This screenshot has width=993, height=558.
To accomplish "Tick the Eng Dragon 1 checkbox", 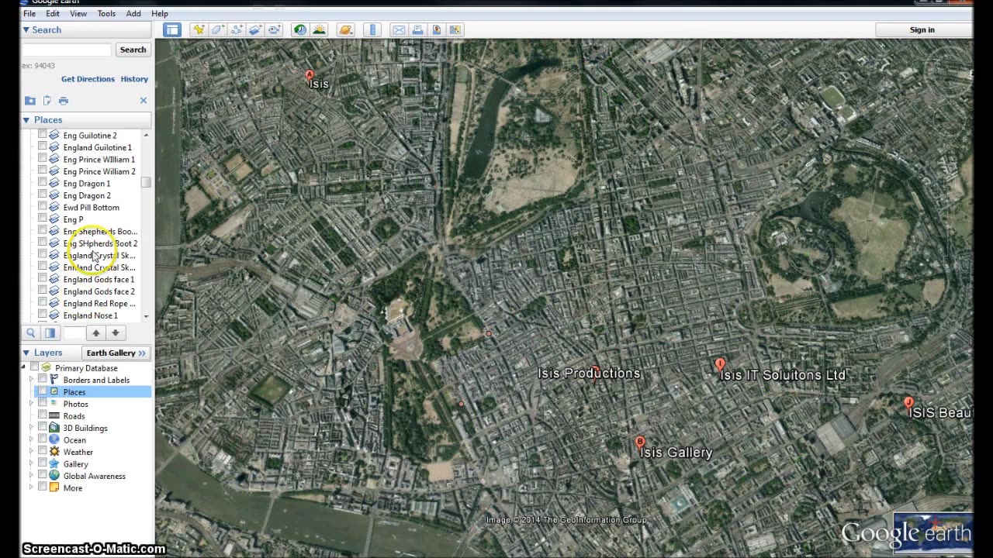I will point(43,183).
